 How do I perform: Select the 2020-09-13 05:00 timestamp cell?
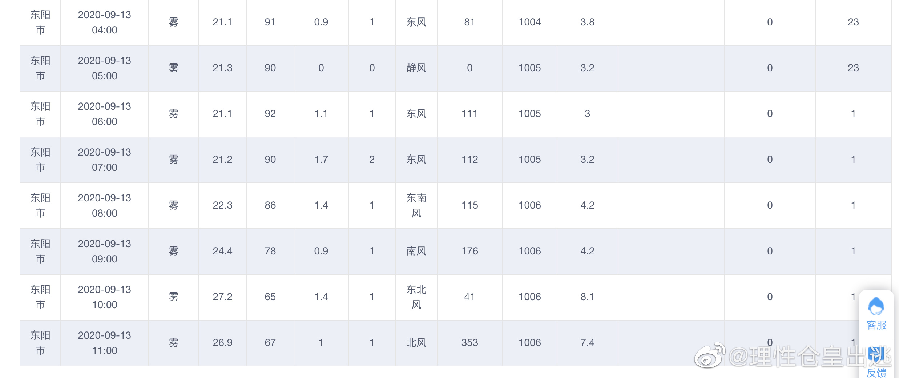tap(105, 68)
